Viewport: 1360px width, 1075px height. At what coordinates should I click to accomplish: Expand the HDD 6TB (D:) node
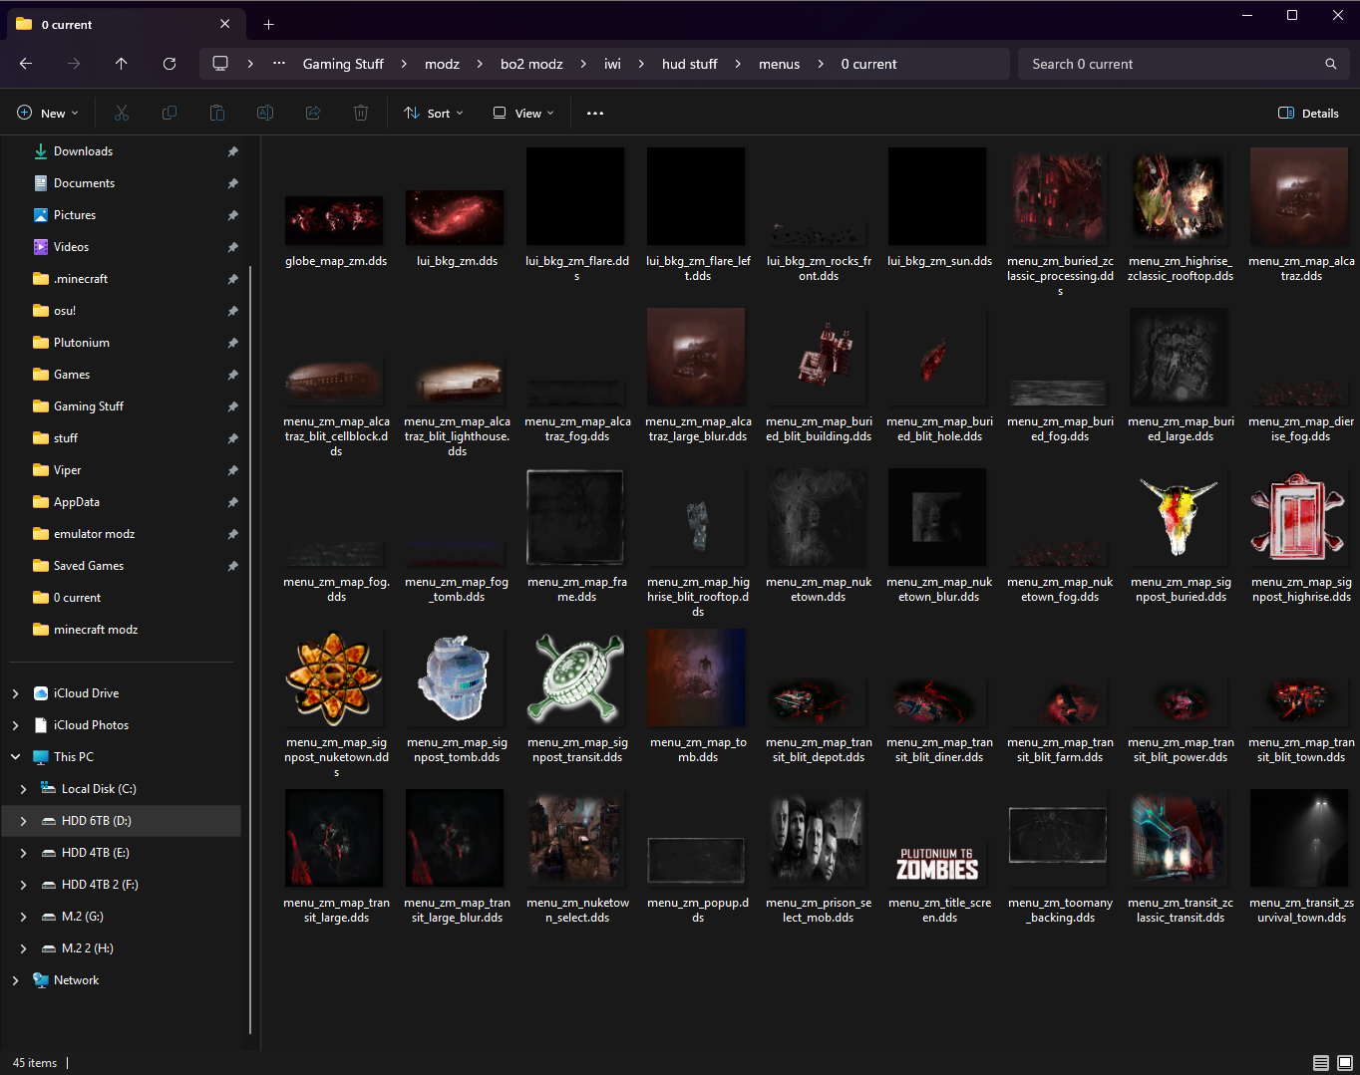23,821
